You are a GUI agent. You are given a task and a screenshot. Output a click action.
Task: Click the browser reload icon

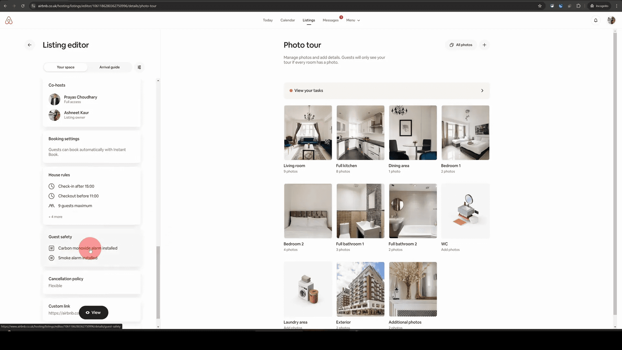pyautogui.click(x=23, y=6)
